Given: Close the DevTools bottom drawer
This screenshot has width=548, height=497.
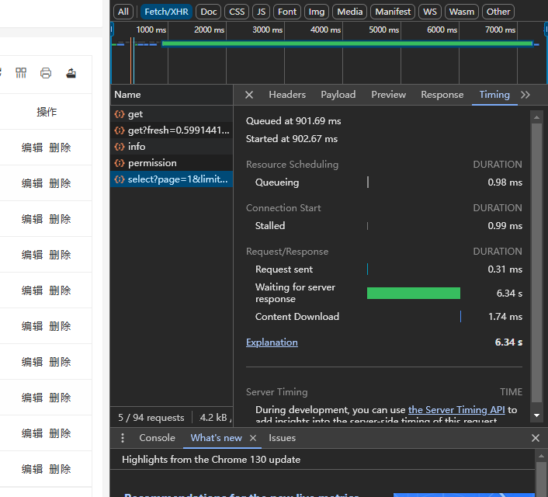Looking at the screenshot, I should click(535, 438).
